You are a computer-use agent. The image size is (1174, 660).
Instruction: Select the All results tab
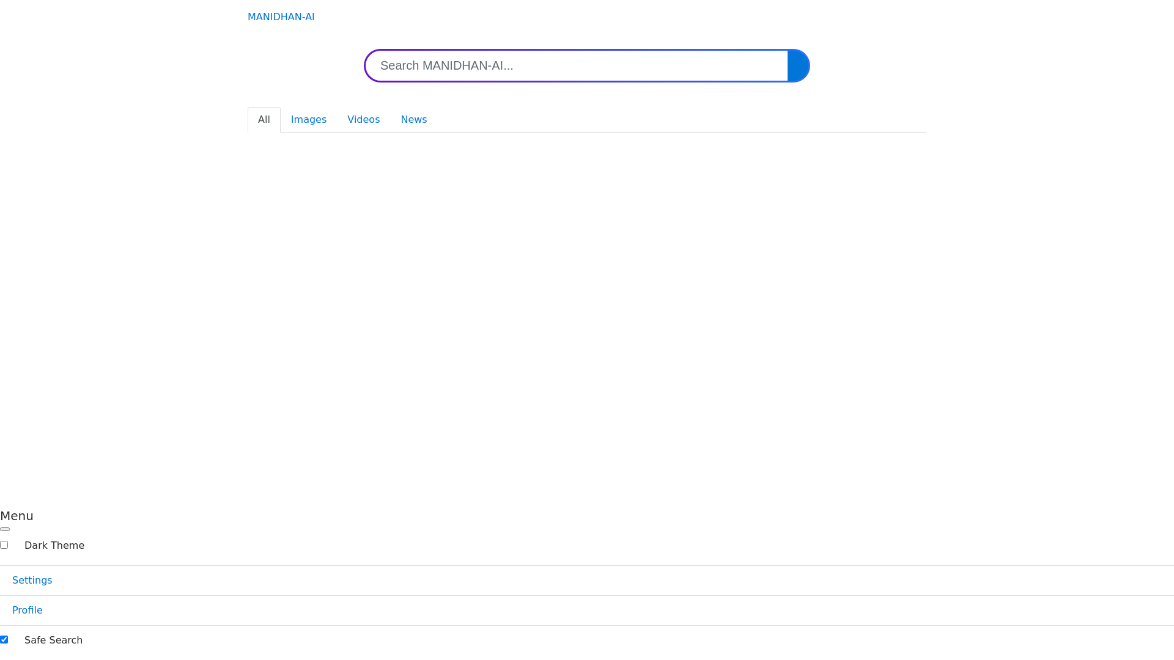(x=264, y=120)
